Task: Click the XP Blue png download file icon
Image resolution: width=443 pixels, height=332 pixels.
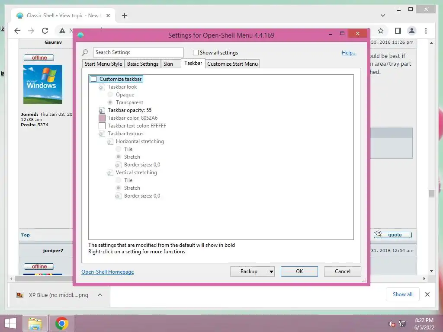Action: [x=20, y=295]
